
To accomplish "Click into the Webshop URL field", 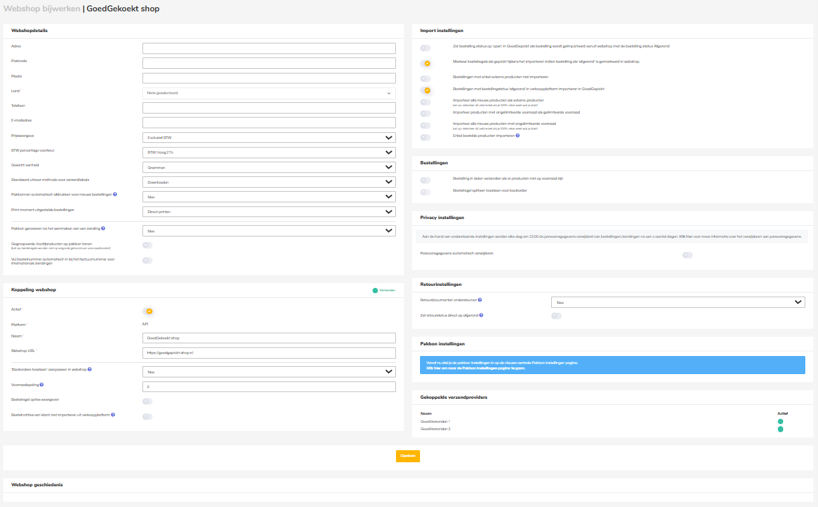I will 269,353.
